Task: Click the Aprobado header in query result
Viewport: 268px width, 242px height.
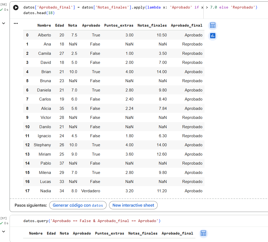Action: pos(82,233)
